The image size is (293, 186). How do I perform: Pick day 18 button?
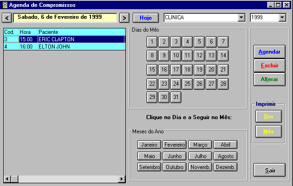(187, 70)
